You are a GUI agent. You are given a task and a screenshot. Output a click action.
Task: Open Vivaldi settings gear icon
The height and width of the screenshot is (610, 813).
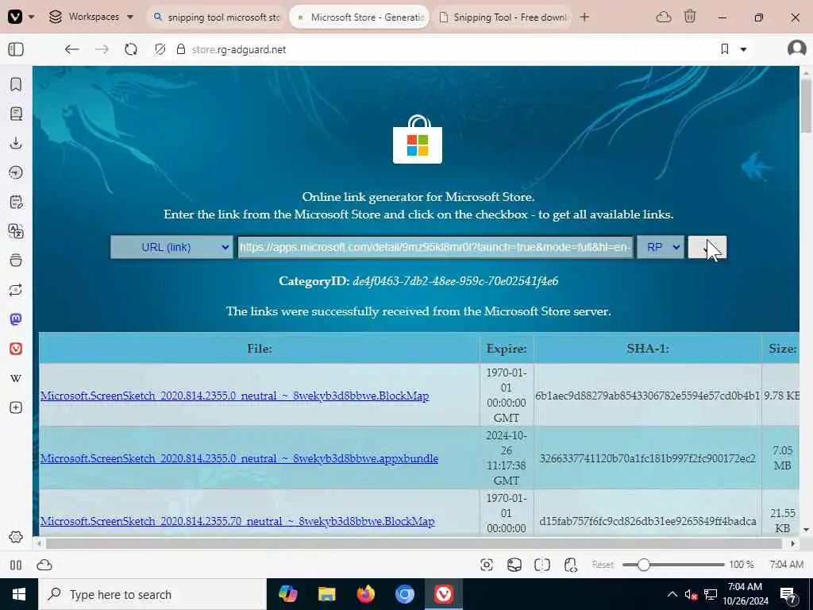(16, 537)
